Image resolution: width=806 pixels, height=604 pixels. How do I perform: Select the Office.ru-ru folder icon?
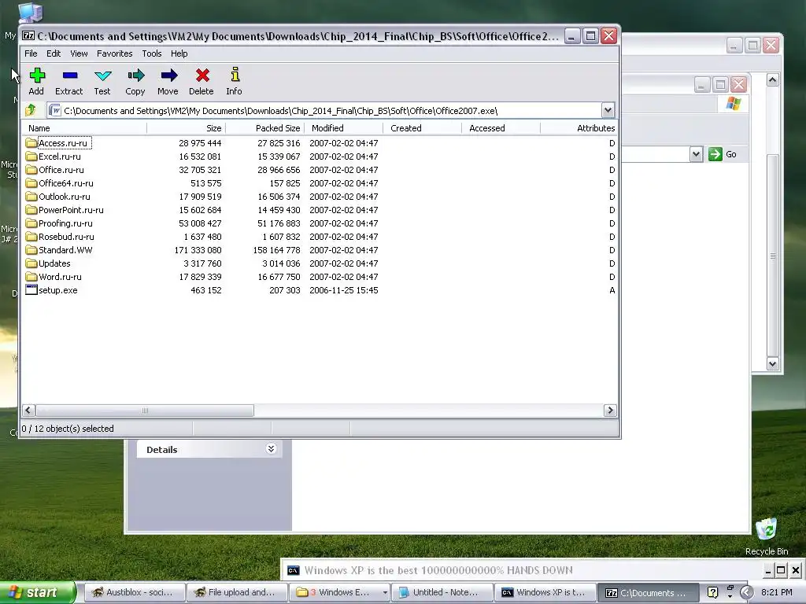coord(31,170)
